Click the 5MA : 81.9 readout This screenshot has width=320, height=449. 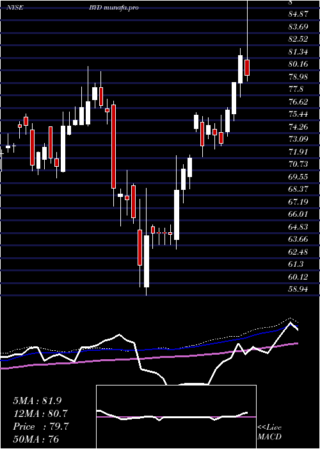coord(37,400)
